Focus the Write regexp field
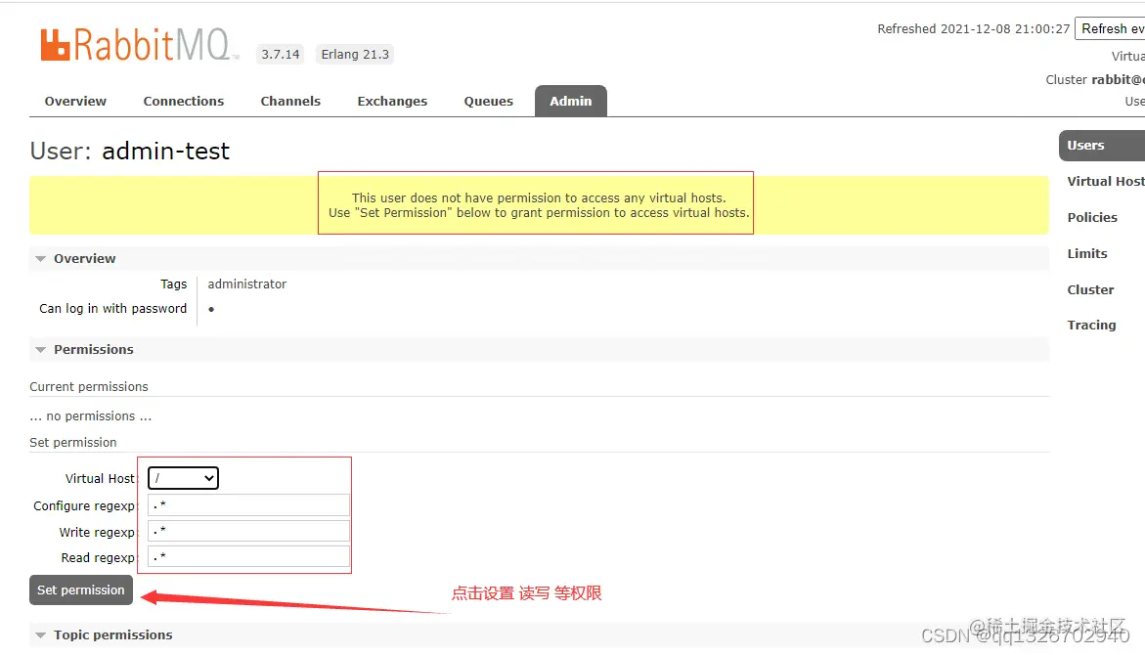Image resolution: width=1145 pixels, height=655 pixels. (248, 531)
